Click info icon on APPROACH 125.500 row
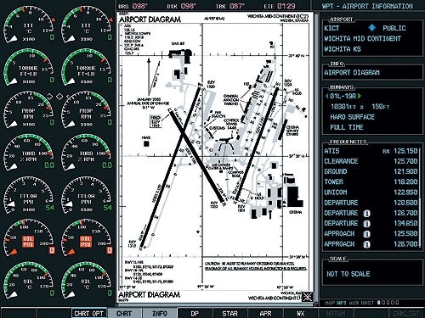 [x=366, y=234]
